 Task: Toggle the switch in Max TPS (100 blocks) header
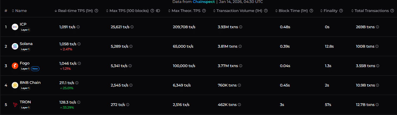pos(158,11)
